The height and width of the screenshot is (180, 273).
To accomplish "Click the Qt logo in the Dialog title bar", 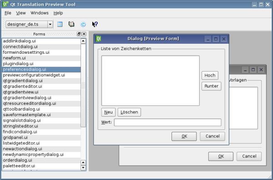I will [x=98, y=39].
